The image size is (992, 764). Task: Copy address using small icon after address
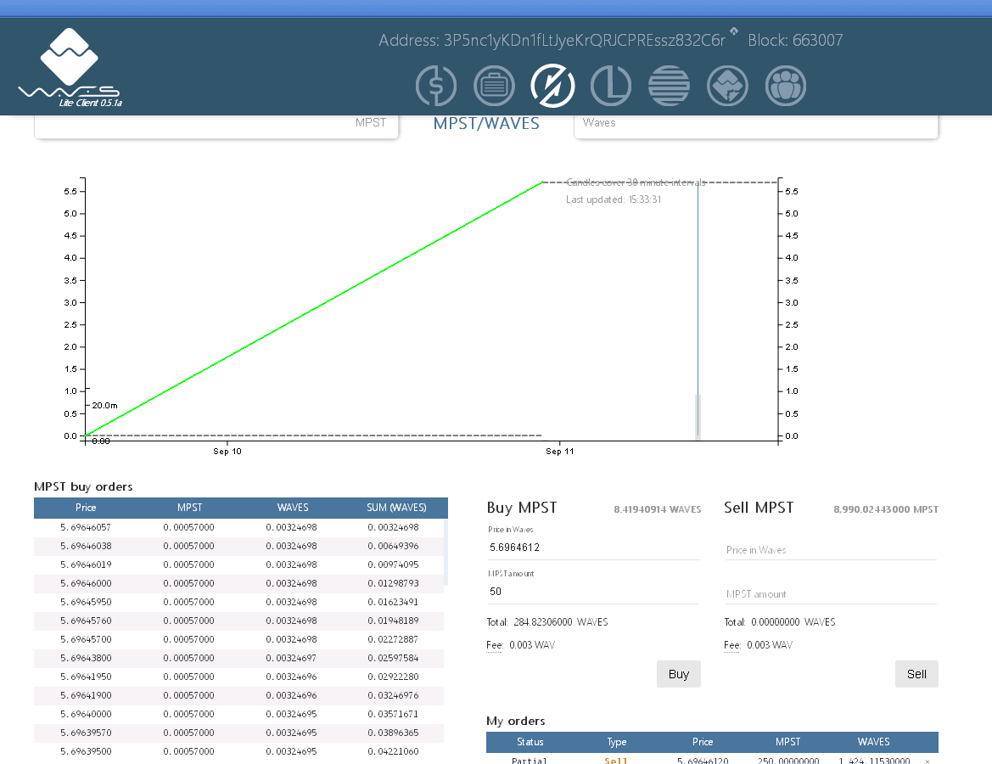[734, 31]
